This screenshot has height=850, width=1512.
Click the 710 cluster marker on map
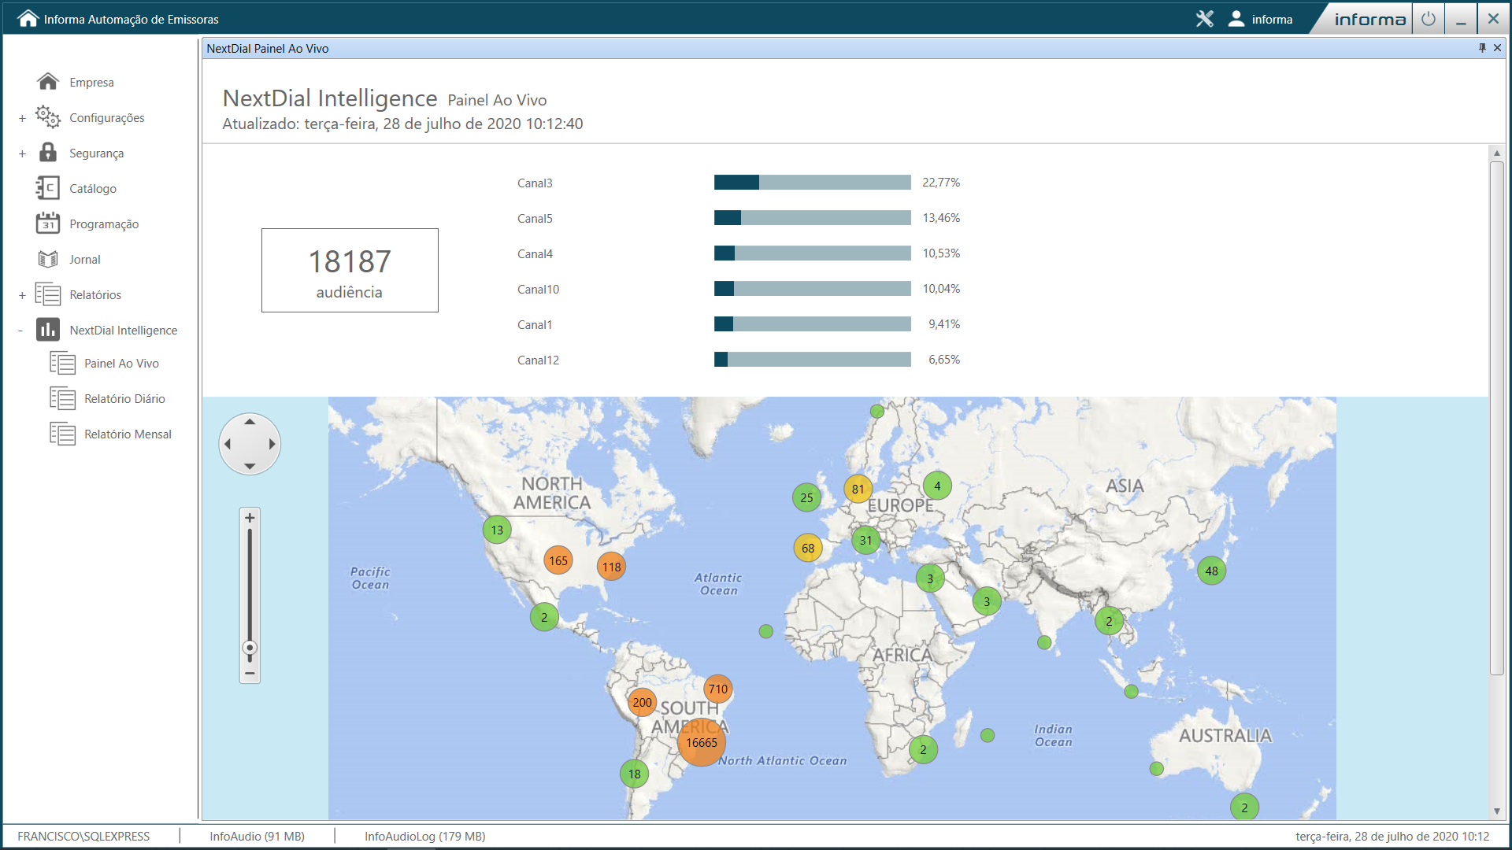pyautogui.click(x=717, y=689)
